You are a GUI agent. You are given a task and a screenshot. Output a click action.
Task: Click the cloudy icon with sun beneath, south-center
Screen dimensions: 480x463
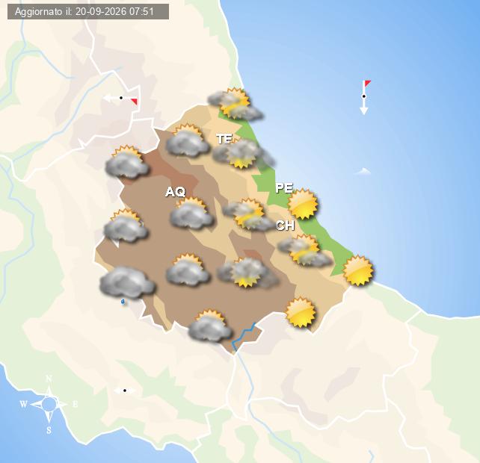[248, 272]
